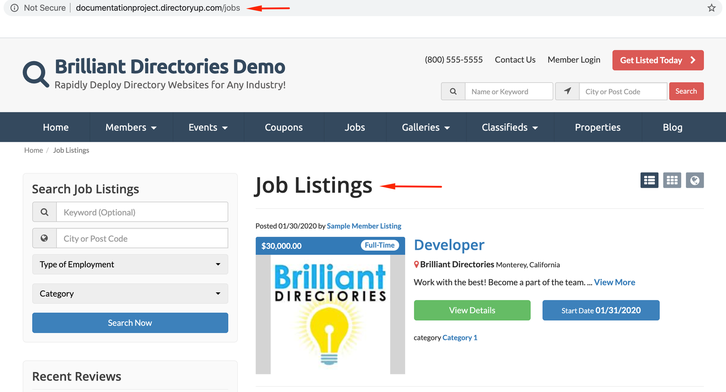The image size is (726, 392).
Task: Click the browser address bar URL
Action: click(x=158, y=8)
